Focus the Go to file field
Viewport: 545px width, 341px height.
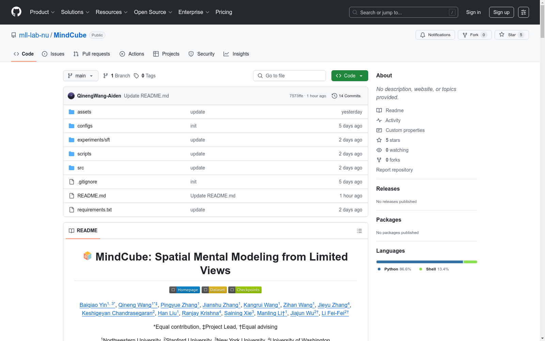coord(290,76)
